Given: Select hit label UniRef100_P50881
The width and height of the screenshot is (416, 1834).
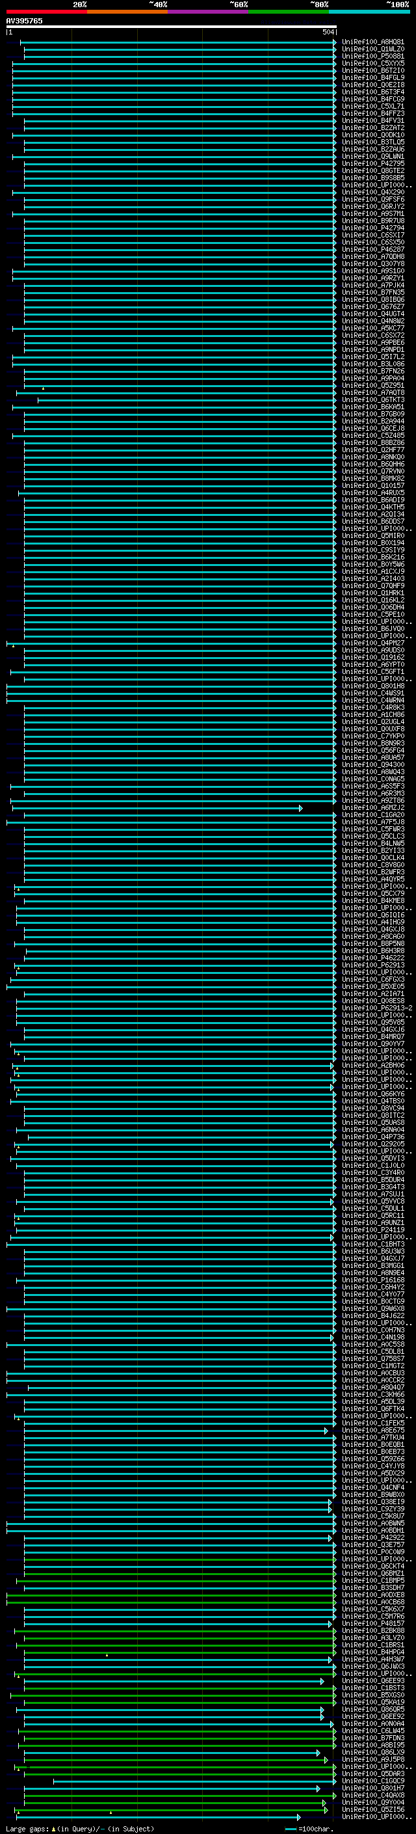Looking at the screenshot, I should [x=373, y=56].
